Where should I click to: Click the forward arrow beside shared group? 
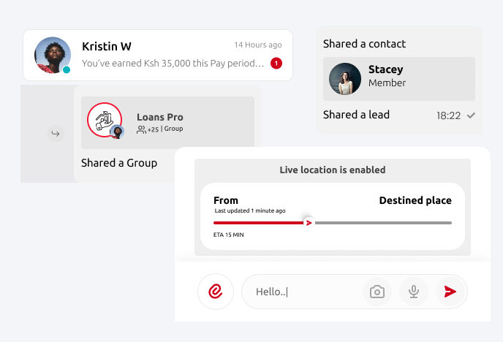tap(54, 134)
